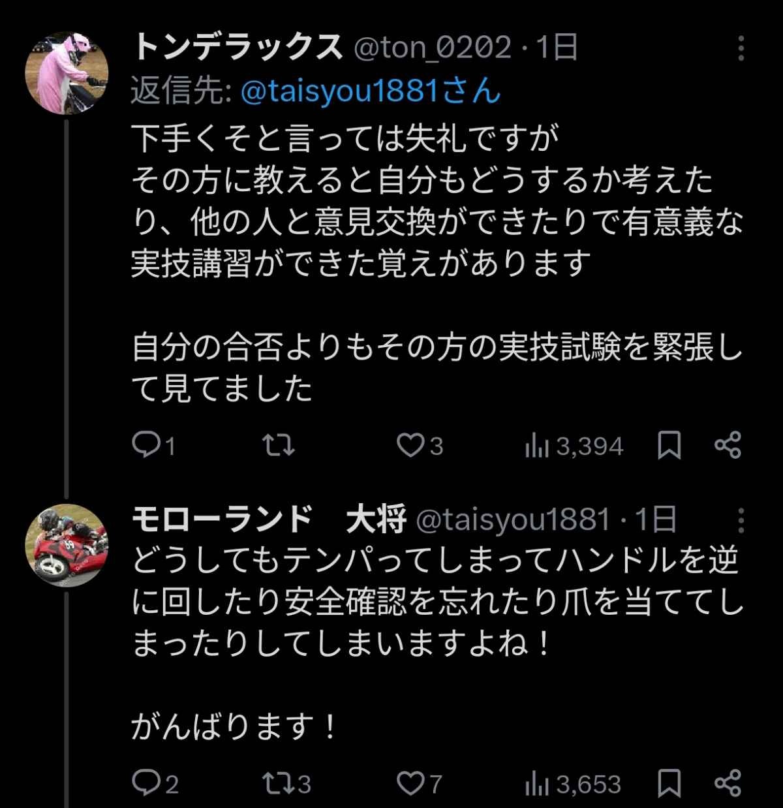Image resolution: width=783 pixels, height=808 pixels.
Task: View analytics showing 3,653 views
Action: pos(573,784)
